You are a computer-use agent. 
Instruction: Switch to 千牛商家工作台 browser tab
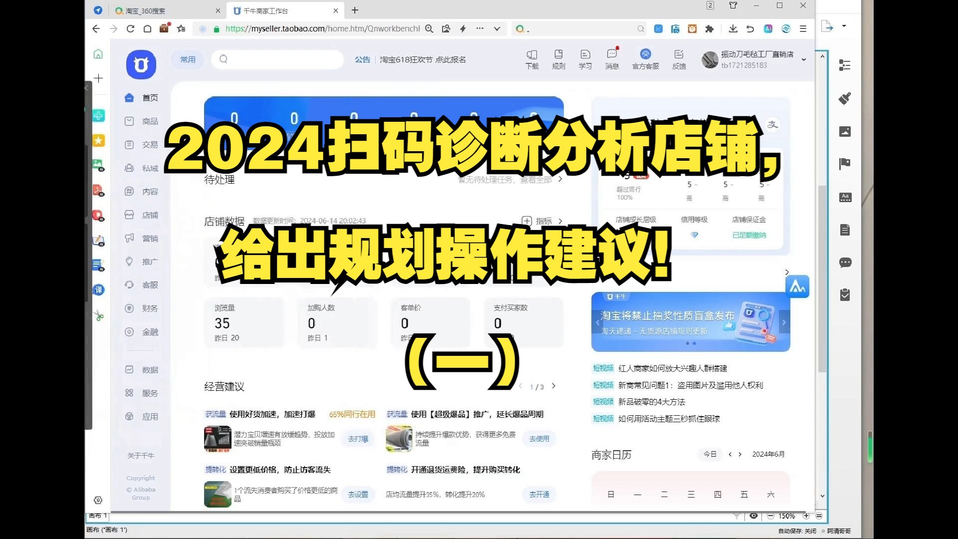coord(284,10)
